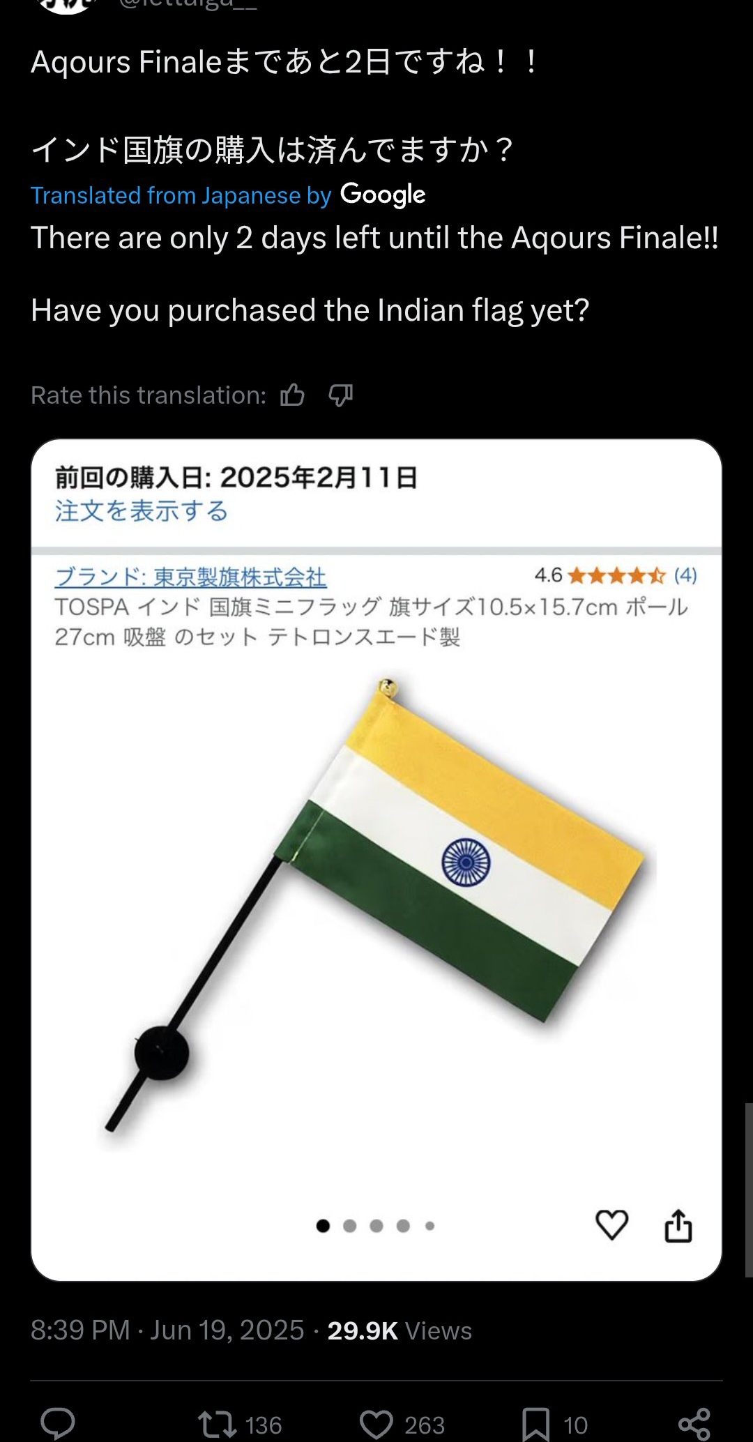Screen dimensions: 753x1442
Task: Like the post with heart showing 263
Action: click(x=403, y=1425)
